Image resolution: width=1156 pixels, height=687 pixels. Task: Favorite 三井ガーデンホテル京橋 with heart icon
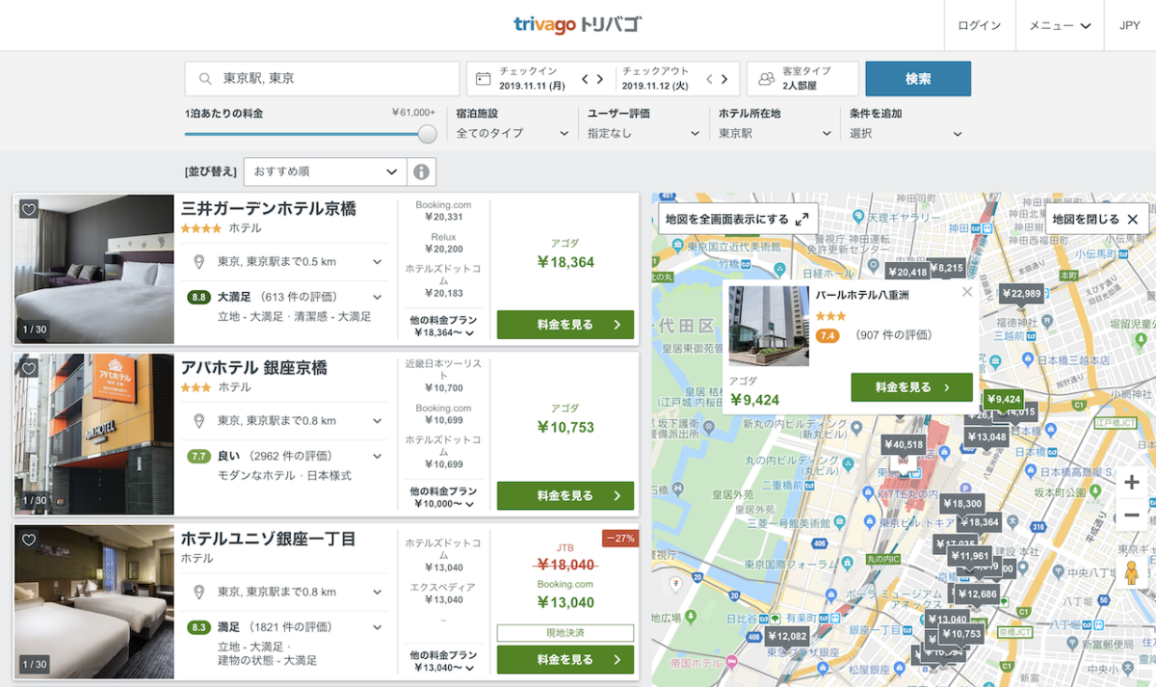pos(29,209)
